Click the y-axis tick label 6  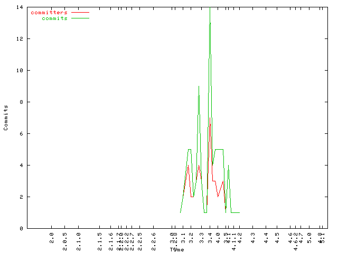pyautogui.click(x=21, y=134)
